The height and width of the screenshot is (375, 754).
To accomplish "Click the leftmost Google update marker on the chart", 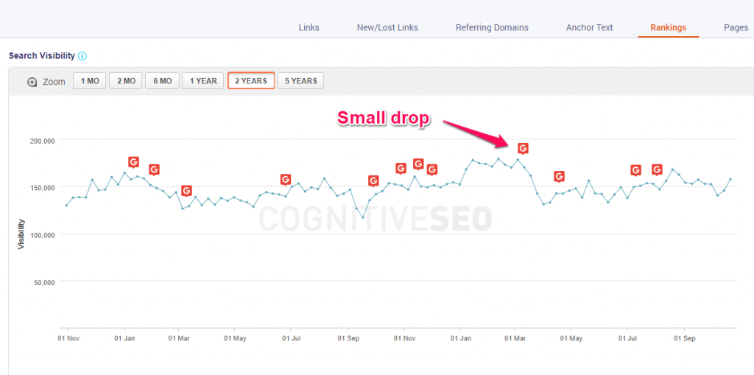I will coord(133,162).
